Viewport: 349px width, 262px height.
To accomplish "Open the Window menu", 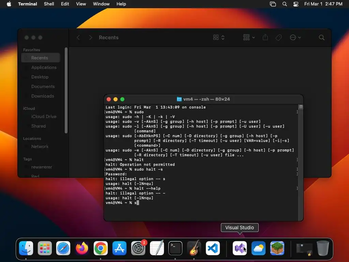I will tap(101, 4).
